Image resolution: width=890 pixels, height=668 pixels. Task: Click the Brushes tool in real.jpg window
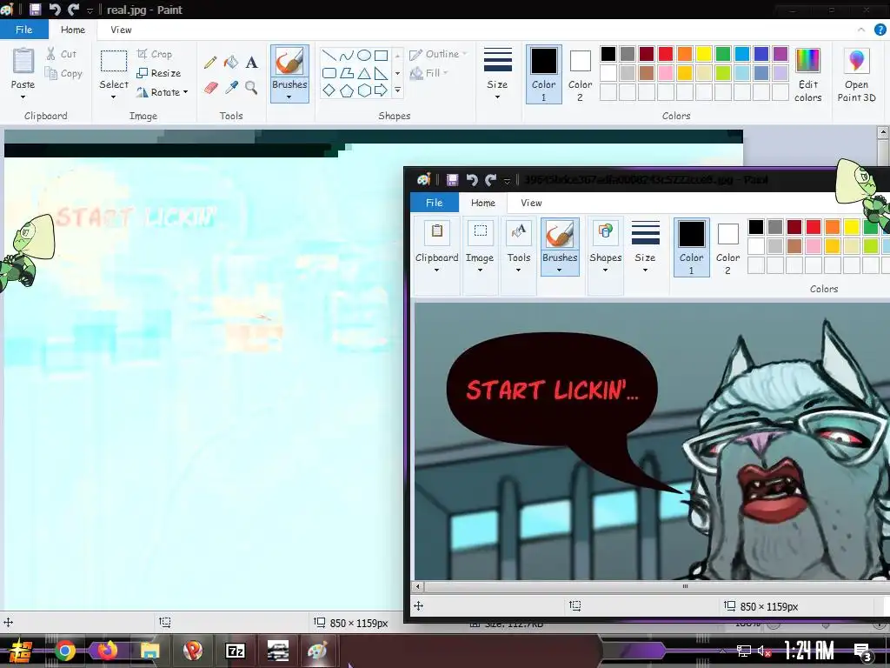tap(289, 73)
